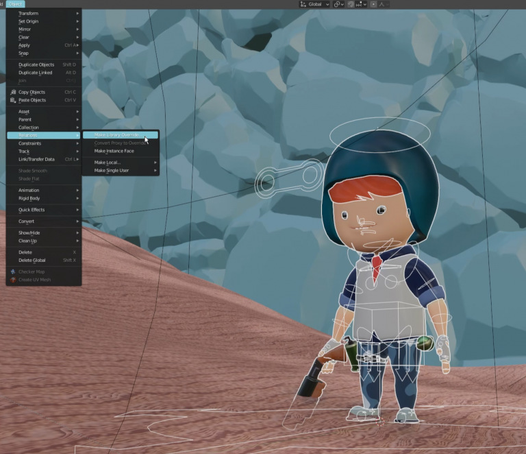The height and width of the screenshot is (454, 526).
Task: Open the snapping options dropdown
Action: [361, 4]
